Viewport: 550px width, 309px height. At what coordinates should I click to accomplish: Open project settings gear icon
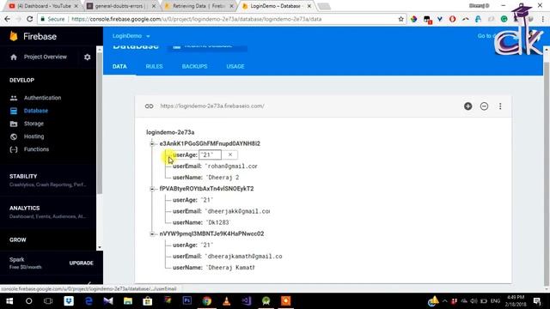click(x=88, y=58)
